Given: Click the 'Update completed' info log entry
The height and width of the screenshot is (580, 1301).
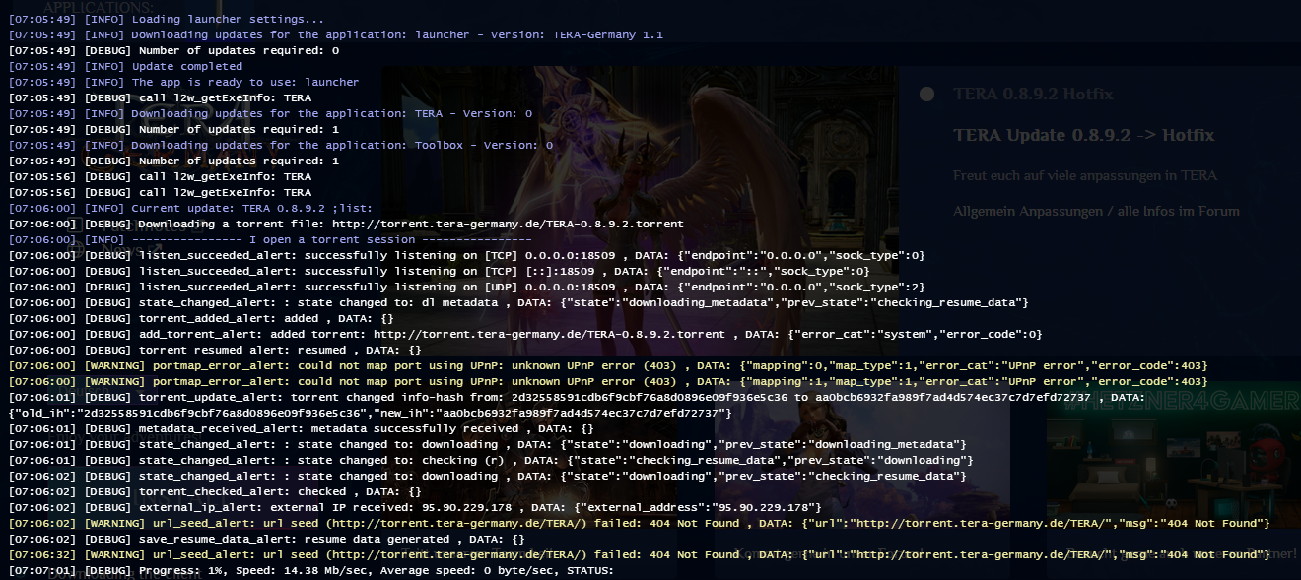Looking at the screenshot, I should 186,66.
